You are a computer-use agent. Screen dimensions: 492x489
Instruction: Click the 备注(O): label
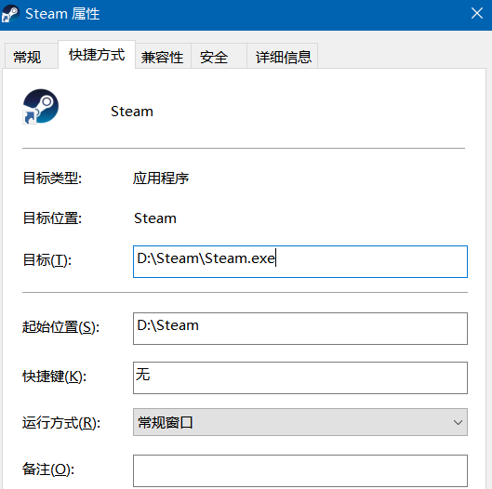coord(48,469)
